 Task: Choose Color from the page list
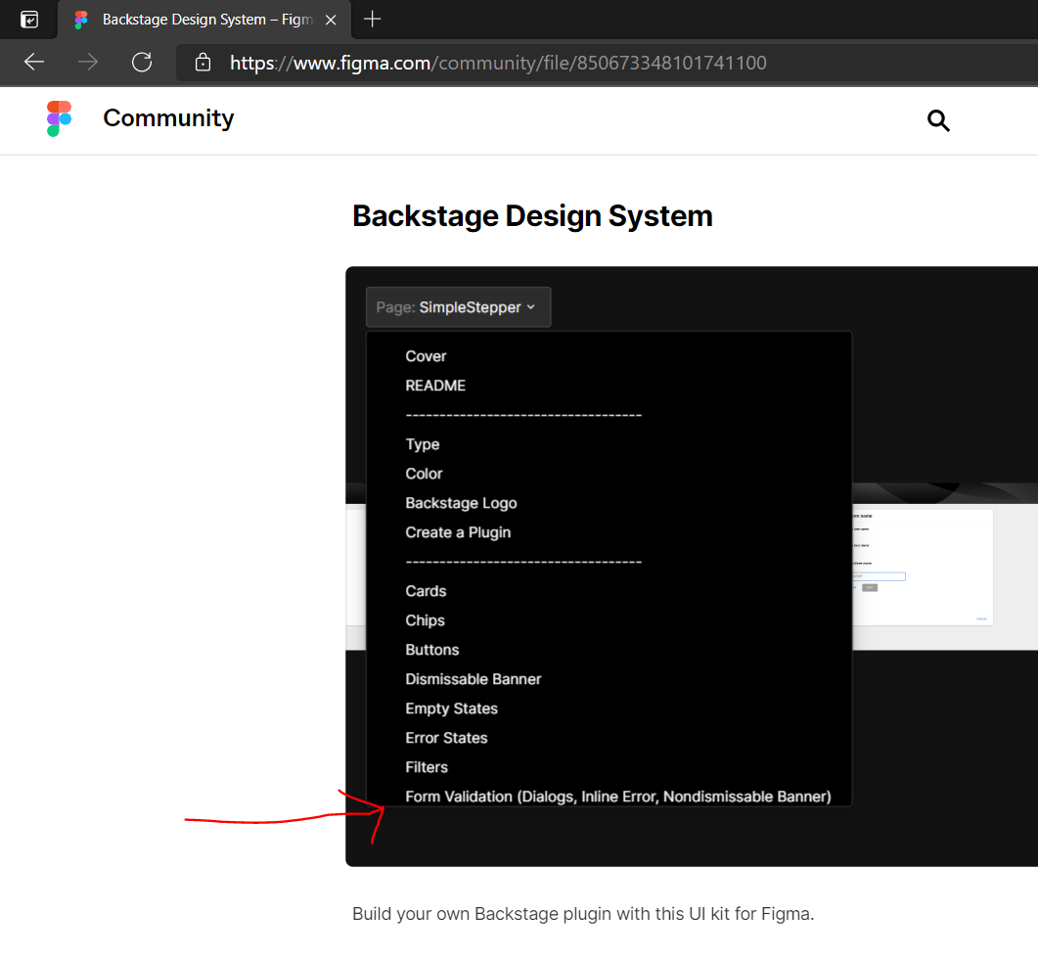(424, 473)
